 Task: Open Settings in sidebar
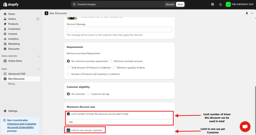(x=13, y=111)
